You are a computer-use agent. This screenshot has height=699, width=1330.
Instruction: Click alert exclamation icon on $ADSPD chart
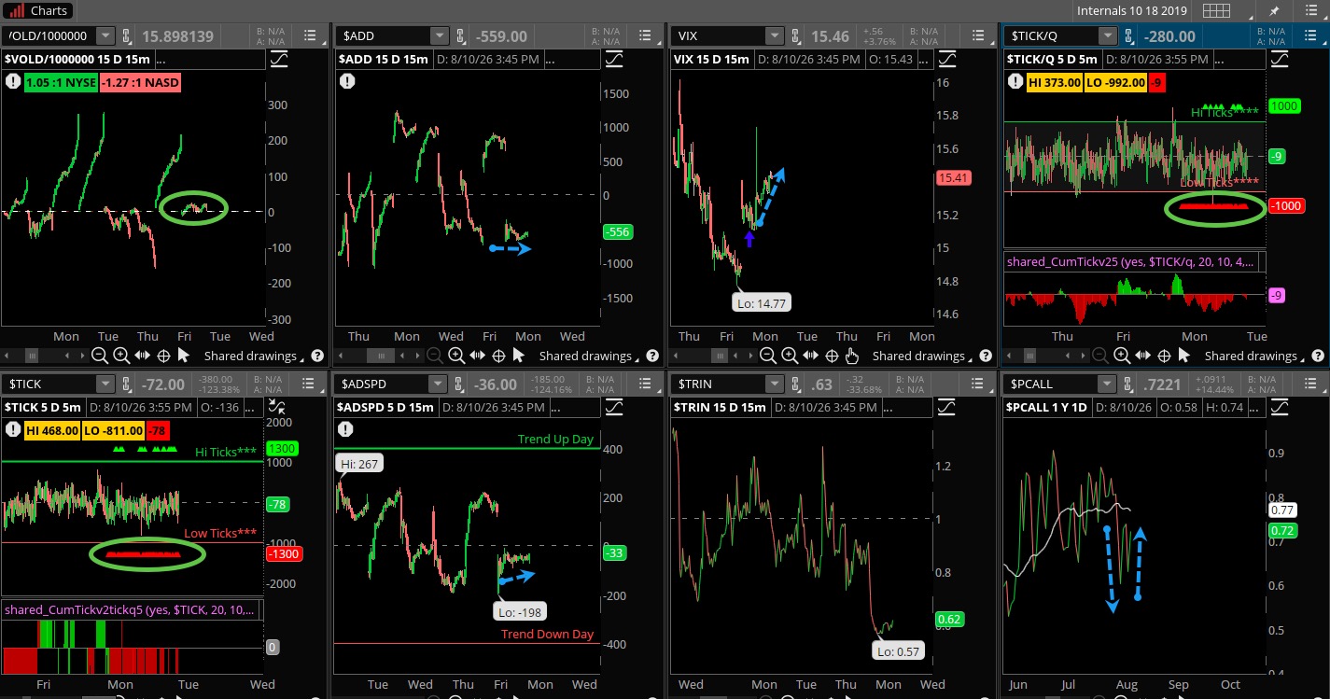345,429
